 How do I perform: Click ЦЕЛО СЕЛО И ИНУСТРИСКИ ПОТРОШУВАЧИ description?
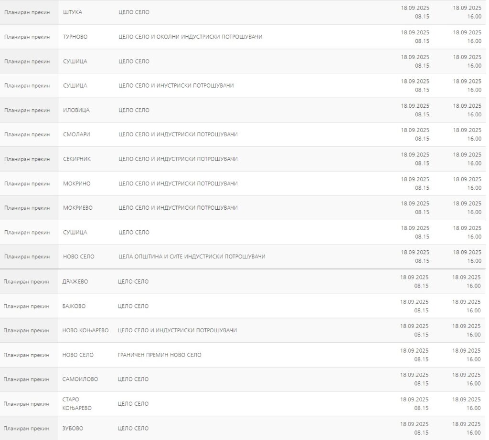pos(176,86)
